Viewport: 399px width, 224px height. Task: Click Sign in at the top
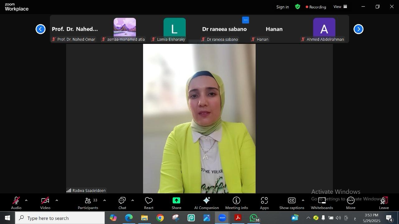click(x=282, y=7)
